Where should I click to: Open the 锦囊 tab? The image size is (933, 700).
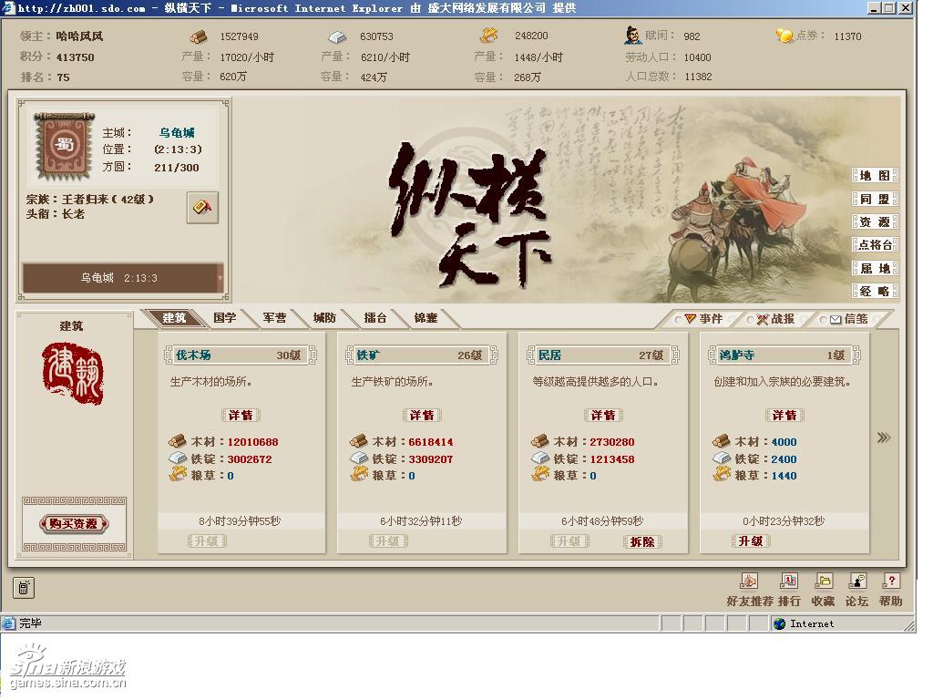pyautogui.click(x=425, y=318)
